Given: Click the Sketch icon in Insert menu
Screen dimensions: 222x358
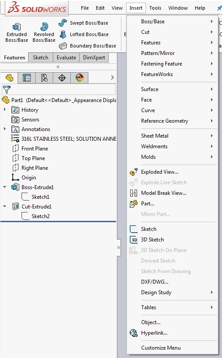Looking at the screenshot, I should coord(134,229).
